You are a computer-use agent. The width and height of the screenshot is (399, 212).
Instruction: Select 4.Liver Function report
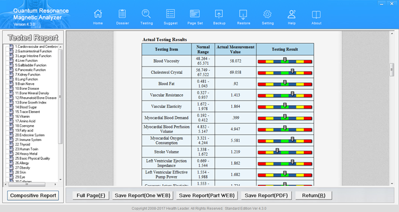click(26, 61)
